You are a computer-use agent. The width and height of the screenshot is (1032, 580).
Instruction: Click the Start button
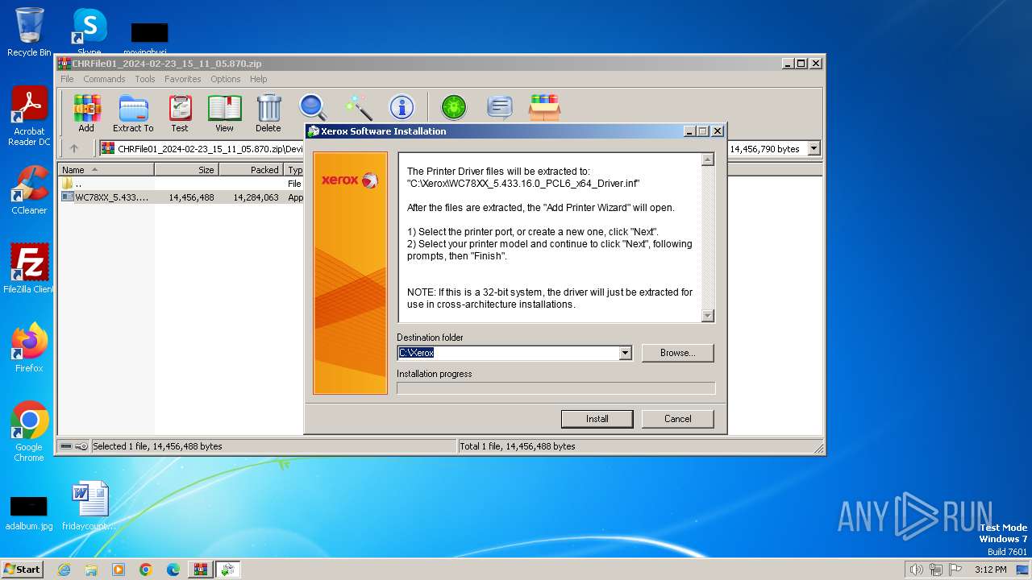pos(23,569)
